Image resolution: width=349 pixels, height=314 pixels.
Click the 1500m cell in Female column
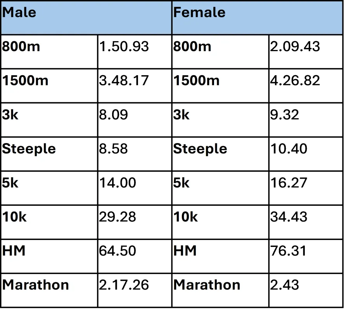click(x=220, y=86)
